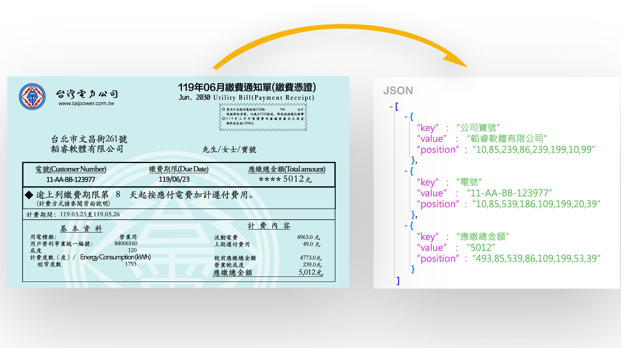The height and width of the screenshot is (348, 621).
Task: Click "Jun. 2030 Utility Bill" subtitle
Action: (x=246, y=97)
